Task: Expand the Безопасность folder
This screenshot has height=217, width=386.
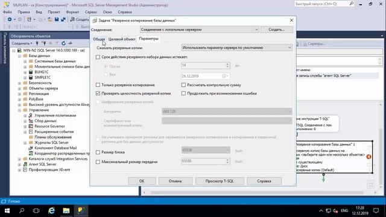Action: [19, 83]
